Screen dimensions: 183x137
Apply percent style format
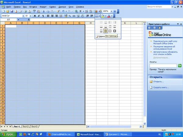[x=70, y=16]
